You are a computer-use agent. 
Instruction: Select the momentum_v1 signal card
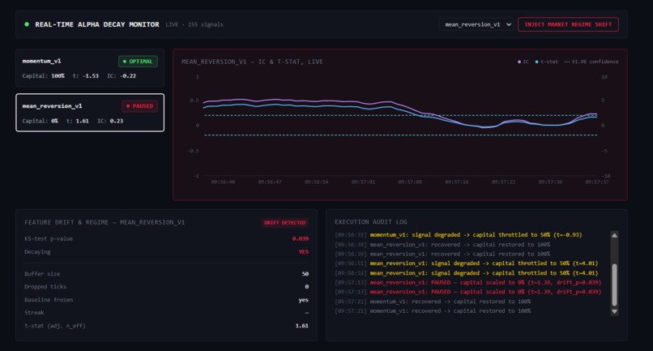(90, 68)
